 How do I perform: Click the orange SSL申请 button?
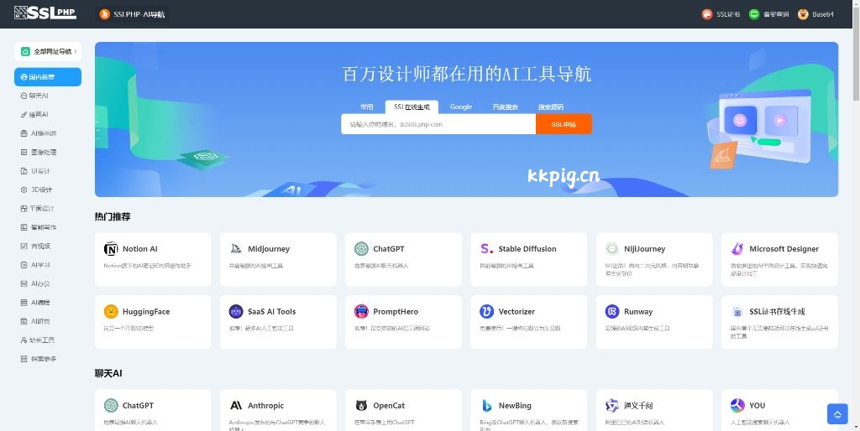(564, 124)
